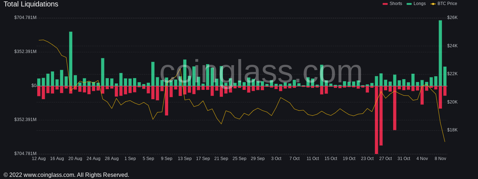This screenshot has width=478, height=179.
Task: Hide the Longs series via legend label
Action: [420, 4]
